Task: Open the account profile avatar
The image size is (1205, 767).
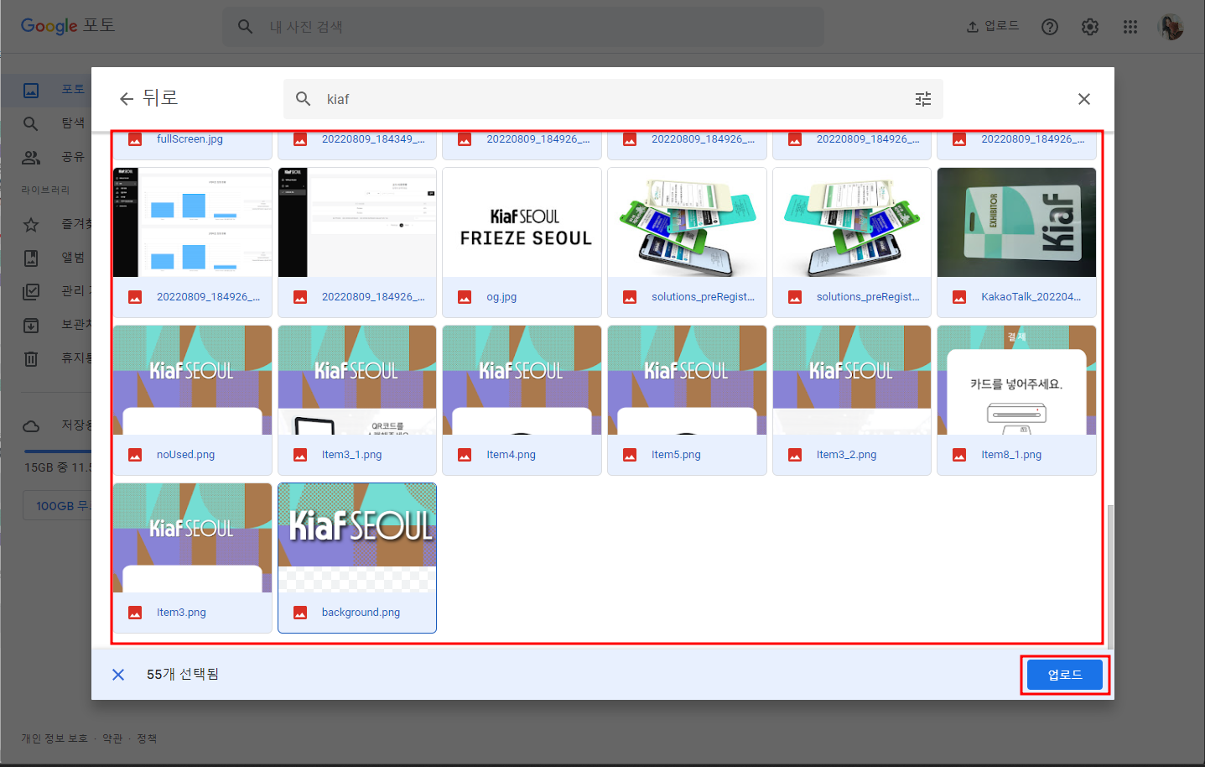Action: [x=1171, y=27]
